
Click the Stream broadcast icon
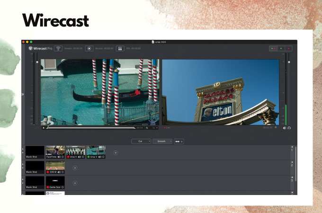click(59, 48)
